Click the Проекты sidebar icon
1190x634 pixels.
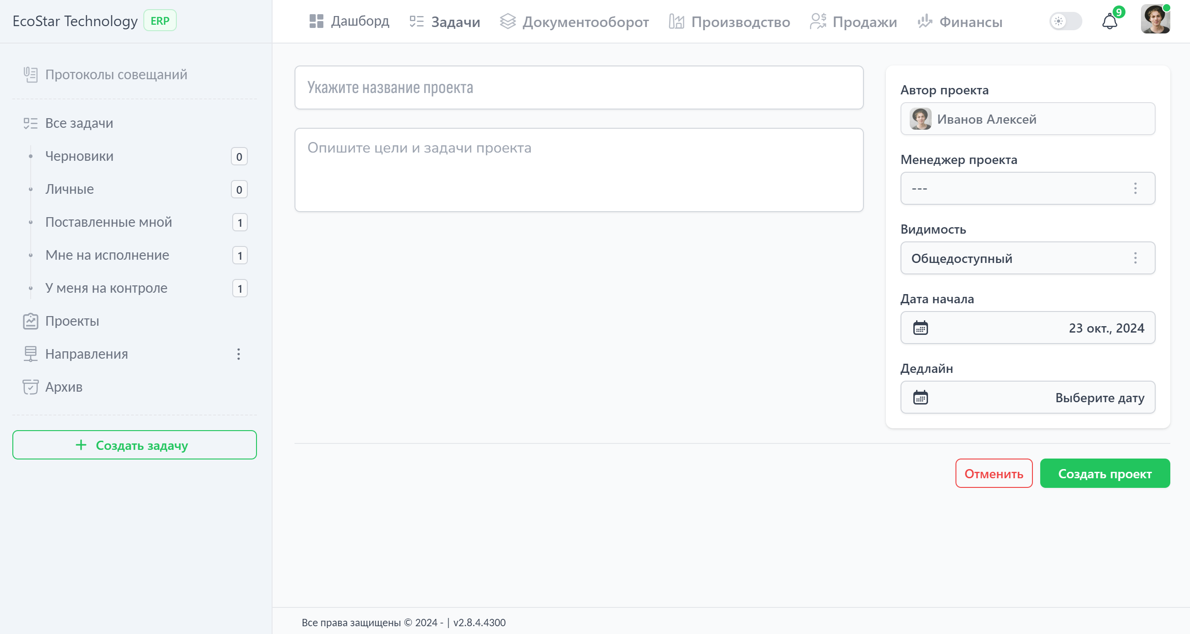point(30,321)
